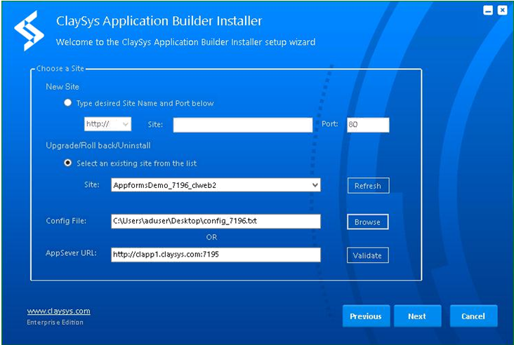Go back with the Previous button
514x345 pixels.
coord(366,316)
